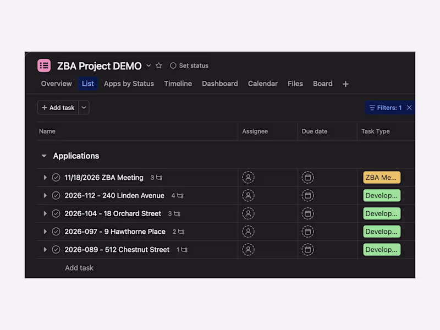Click subtask count icon for 18 Orchard Street
440x330 pixels.
[174, 213]
